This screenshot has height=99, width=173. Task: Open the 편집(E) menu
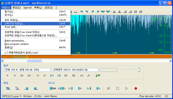[x=17, y=8]
